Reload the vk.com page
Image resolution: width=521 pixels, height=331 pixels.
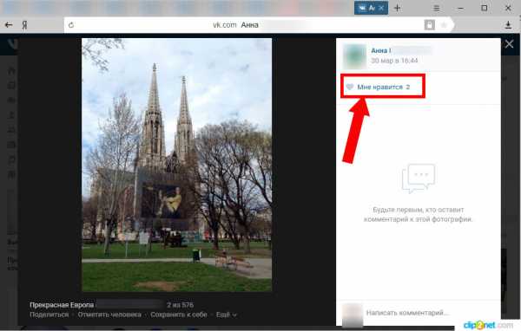pyautogui.click(x=71, y=25)
